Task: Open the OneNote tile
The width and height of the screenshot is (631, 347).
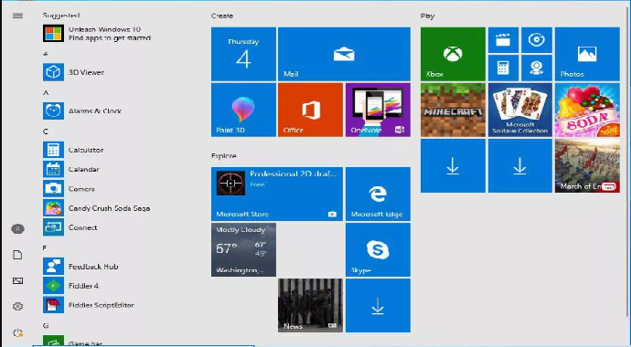Action: (x=378, y=110)
